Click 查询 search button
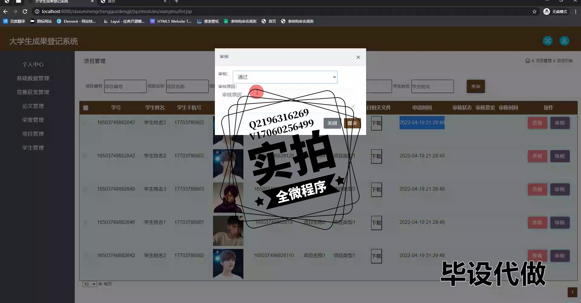Screen dimensions: 581x303 pyautogui.click(x=476, y=86)
